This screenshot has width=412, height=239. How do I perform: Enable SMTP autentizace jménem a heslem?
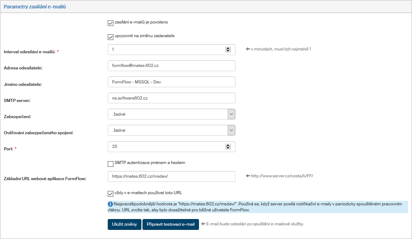(x=111, y=164)
